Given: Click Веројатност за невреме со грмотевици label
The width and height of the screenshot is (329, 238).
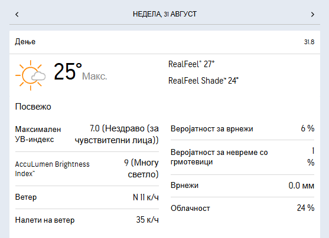Looking at the screenshot, I should pos(219,157).
